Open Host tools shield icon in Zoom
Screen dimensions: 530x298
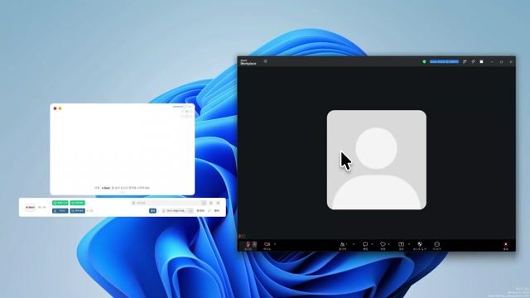(420, 245)
